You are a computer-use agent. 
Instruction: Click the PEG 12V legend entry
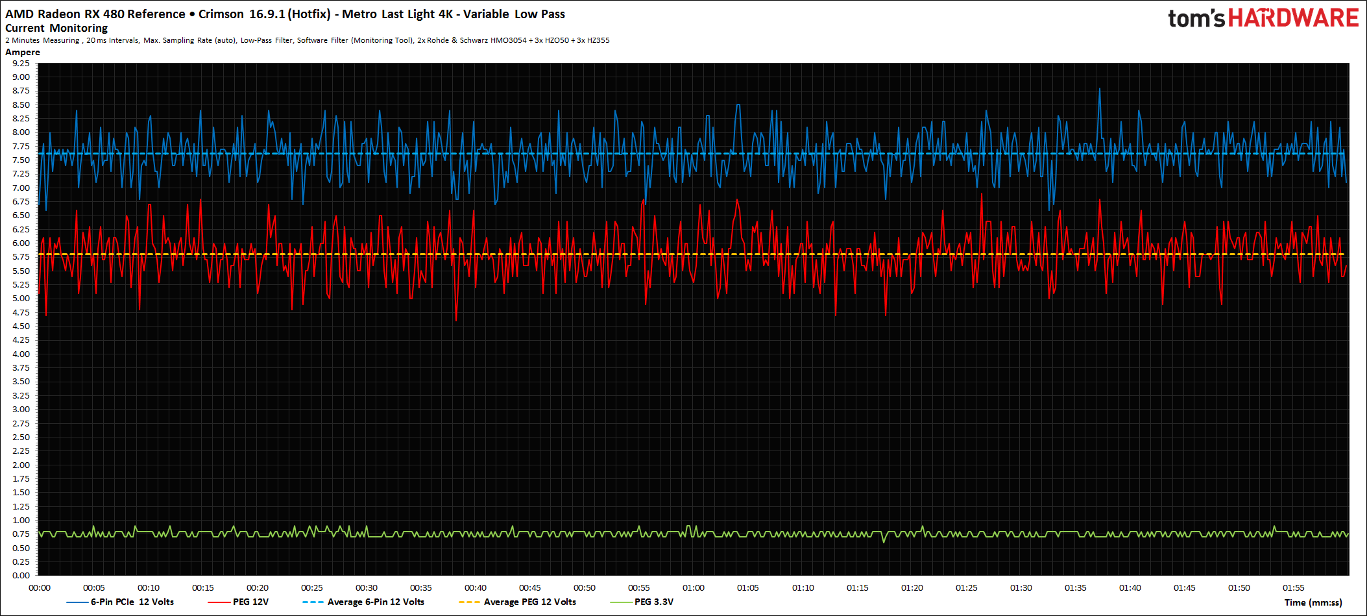point(238,602)
